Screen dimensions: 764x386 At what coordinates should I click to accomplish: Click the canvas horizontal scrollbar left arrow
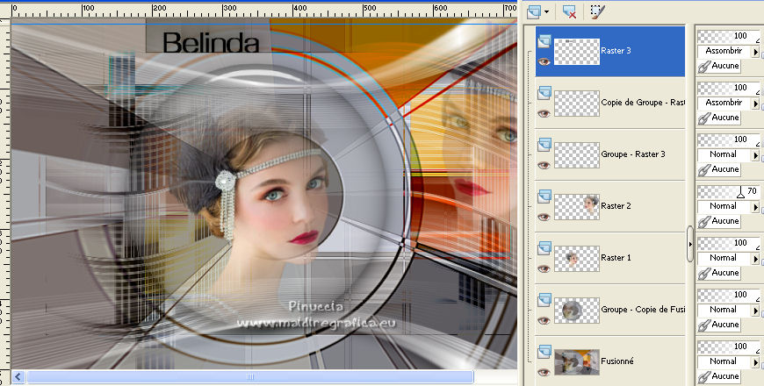coord(18,376)
